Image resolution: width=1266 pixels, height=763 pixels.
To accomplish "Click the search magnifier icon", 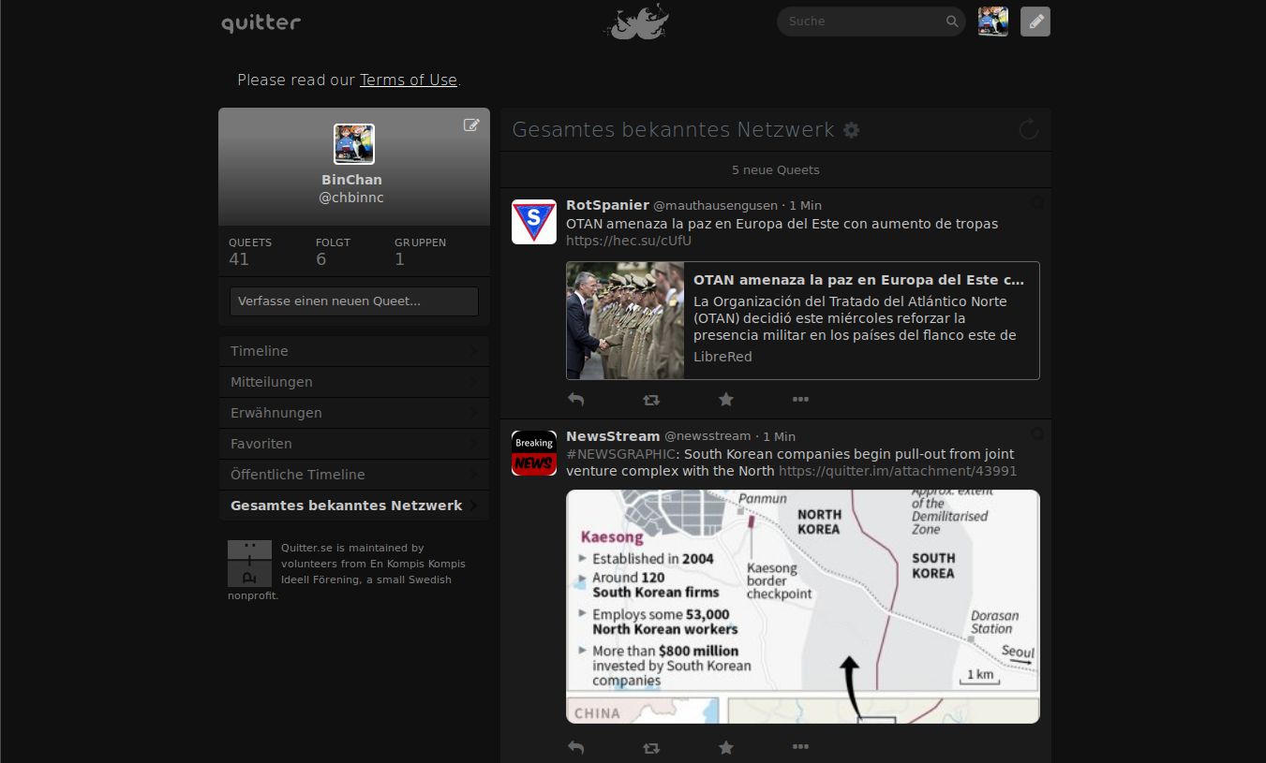I will [x=952, y=22].
